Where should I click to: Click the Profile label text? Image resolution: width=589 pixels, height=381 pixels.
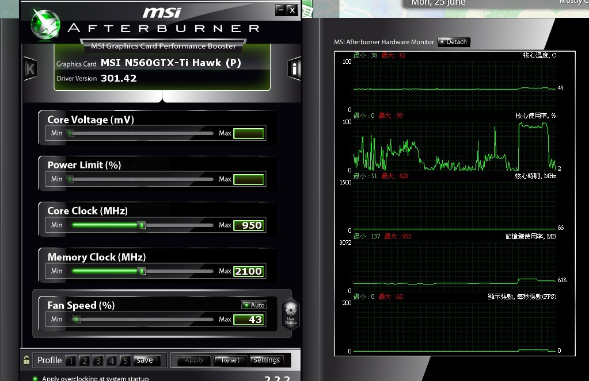pyautogui.click(x=50, y=360)
